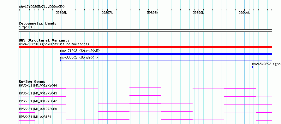Click the thick blue nsv471702 variant bar
Screen dimensions: 281x124
(x=166, y=54)
